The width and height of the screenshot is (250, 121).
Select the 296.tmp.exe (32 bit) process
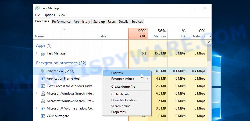60,71
